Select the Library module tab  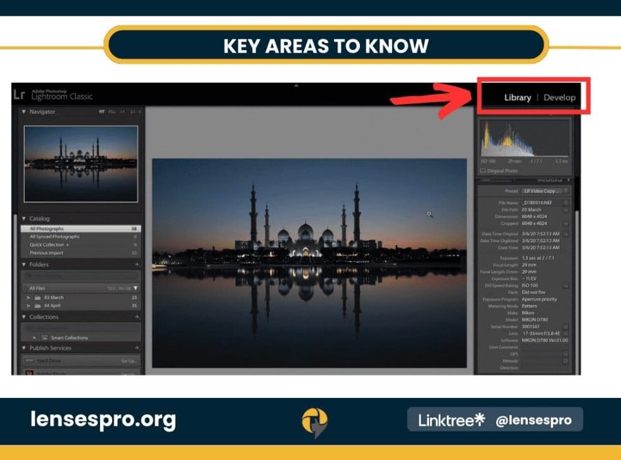pos(517,97)
